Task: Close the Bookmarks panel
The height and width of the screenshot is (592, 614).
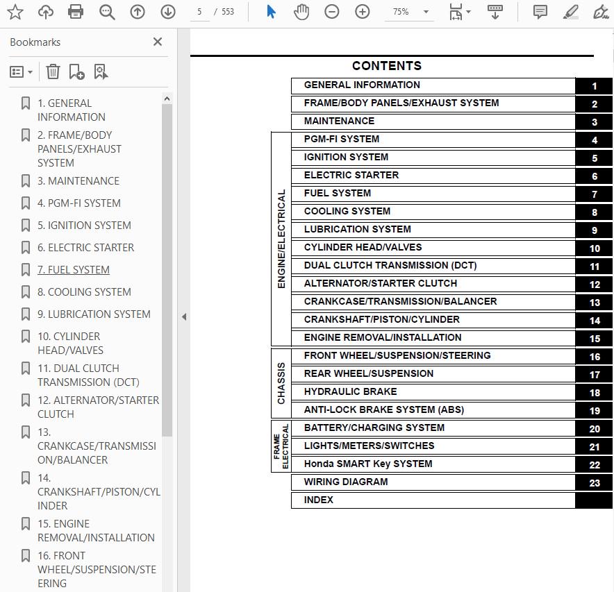Action: (x=158, y=42)
